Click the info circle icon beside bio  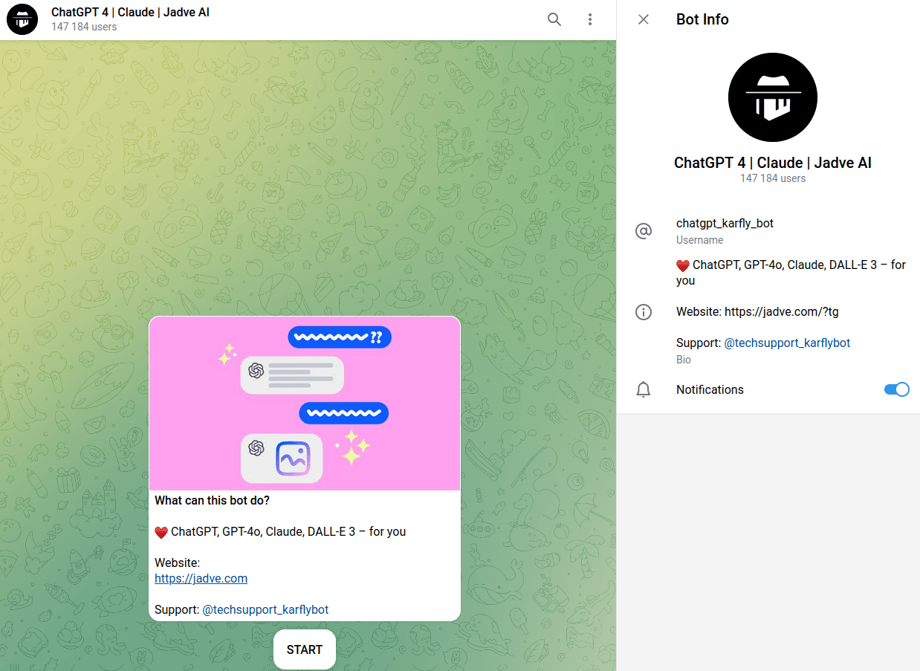point(644,312)
